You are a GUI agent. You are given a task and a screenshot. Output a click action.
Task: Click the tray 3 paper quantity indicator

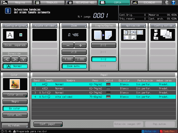click(108, 93)
